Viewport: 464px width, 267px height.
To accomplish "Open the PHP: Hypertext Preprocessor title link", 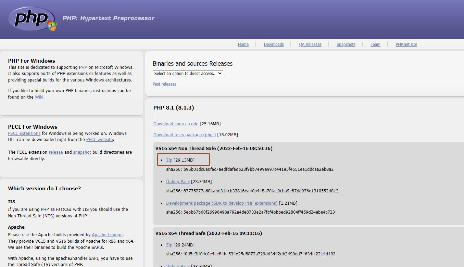I will 109,18.
